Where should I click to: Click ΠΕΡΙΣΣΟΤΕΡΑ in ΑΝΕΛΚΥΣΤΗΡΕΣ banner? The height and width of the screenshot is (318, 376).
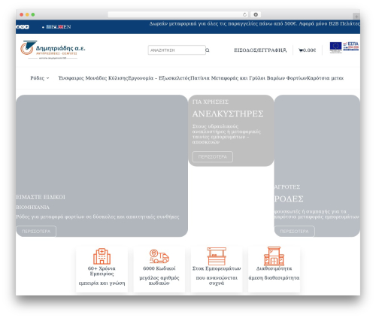tap(213, 157)
